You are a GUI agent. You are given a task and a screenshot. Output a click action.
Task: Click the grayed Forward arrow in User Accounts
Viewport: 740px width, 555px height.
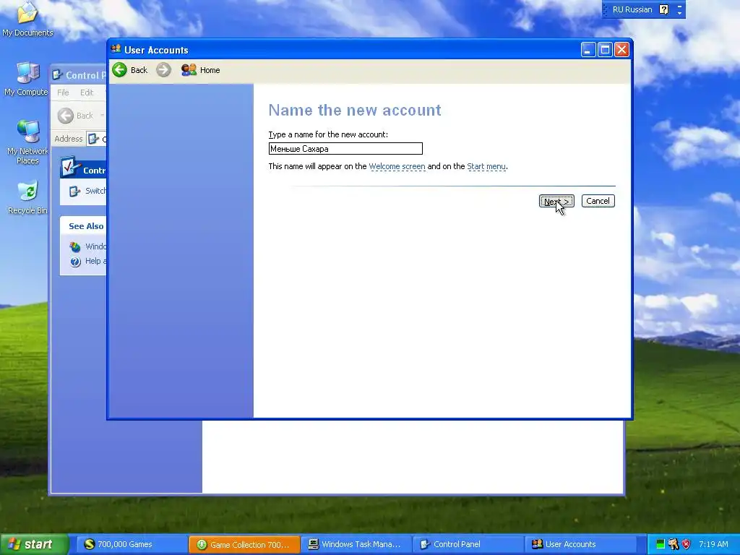click(x=163, y=70)
